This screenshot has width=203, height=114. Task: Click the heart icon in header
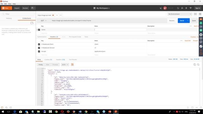191,8
